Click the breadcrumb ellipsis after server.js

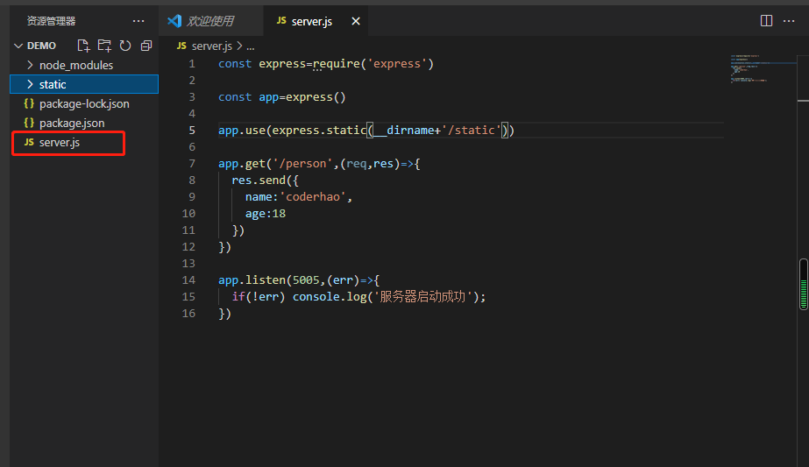tap(250, 46)
